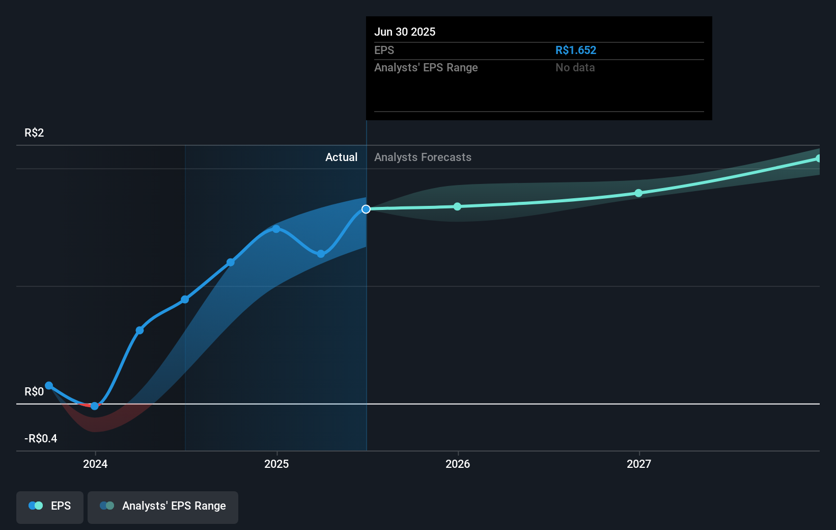Click the EPS legend blue-teal dots icon
The width and height of the screenshot is (836, 530).
pos(36,506)
